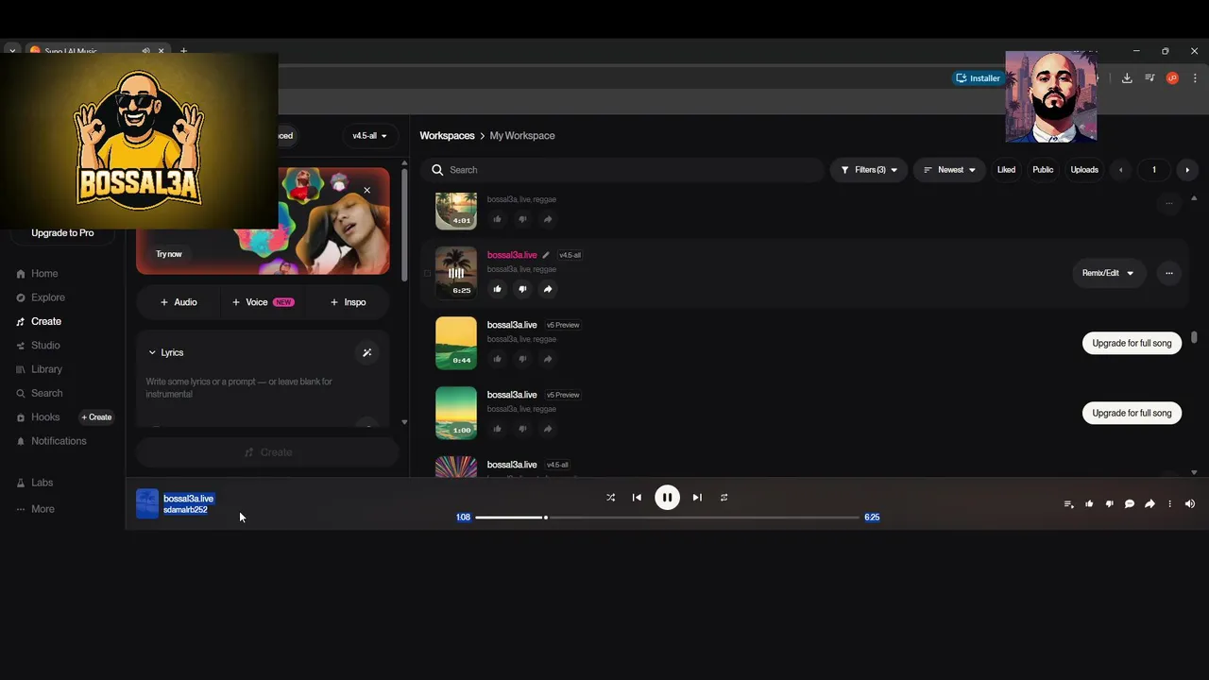Open the play queue icon
Image resolution: width=1209 pixels, height=680 pixels.
click(1068, 504)
